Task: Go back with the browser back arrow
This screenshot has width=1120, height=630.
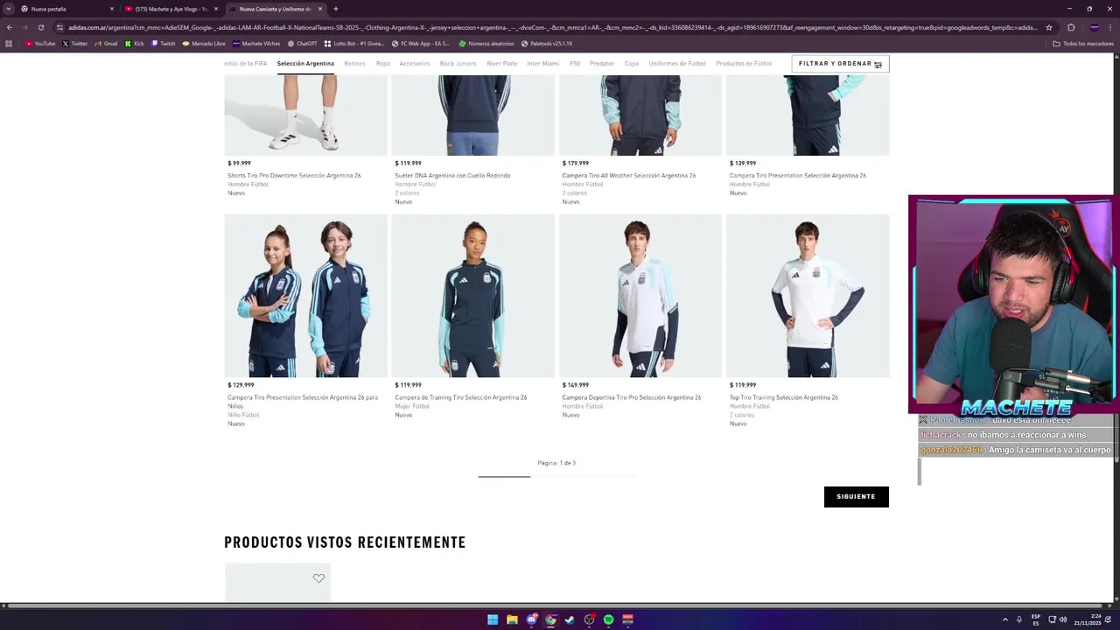Action: [x=9, y=27]
